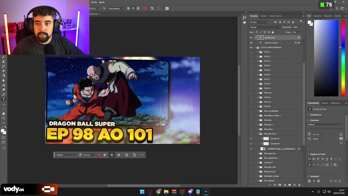Toggle the layer filter on/off switch
348x196 pixels.
click(x=301, y=22)
